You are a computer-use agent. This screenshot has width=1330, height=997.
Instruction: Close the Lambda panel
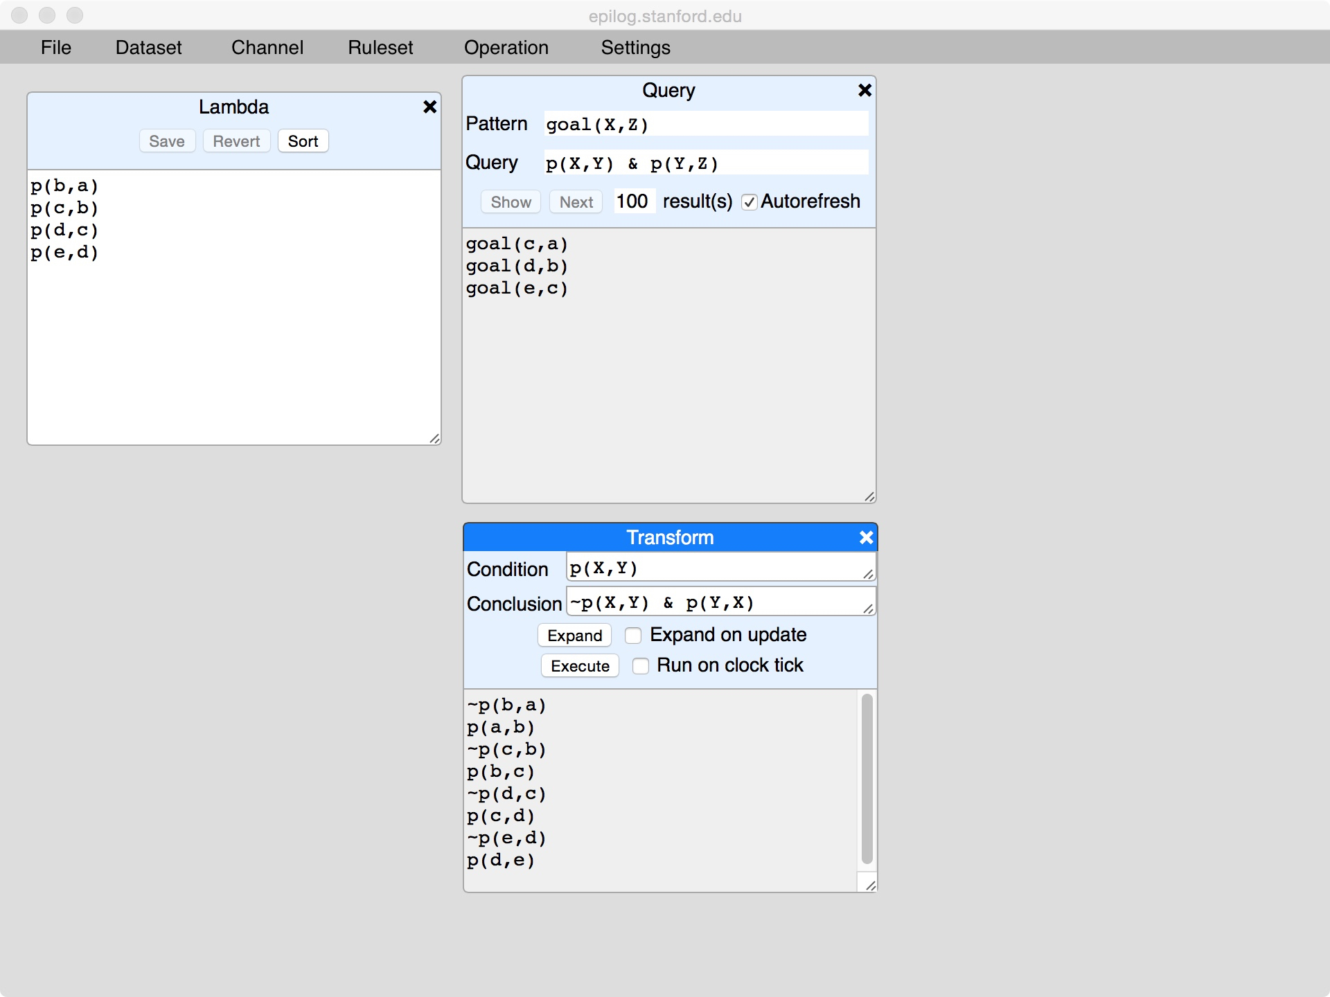coord(429,107)
